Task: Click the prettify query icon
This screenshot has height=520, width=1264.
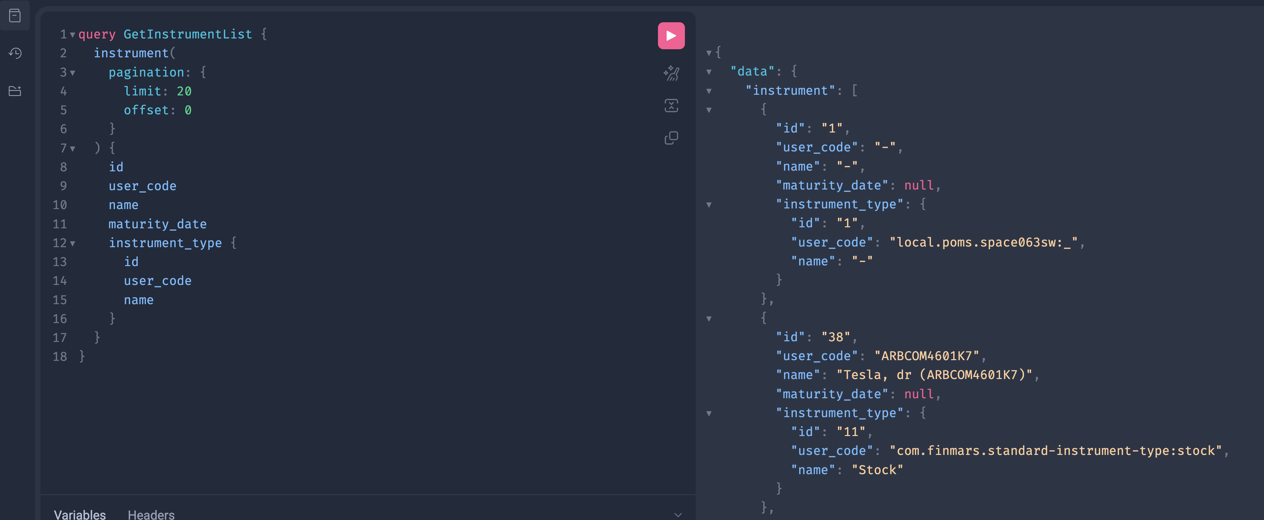Action: 671,74
